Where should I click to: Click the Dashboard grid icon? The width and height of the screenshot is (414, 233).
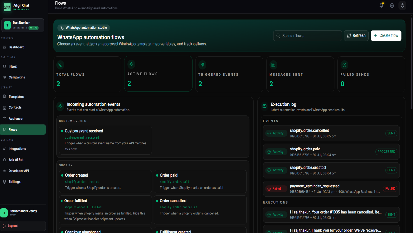pyautogui.click(x=4, y=47)
